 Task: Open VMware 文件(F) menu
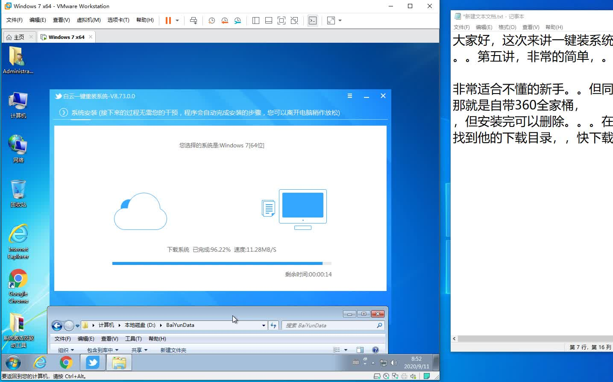(15, 20)
